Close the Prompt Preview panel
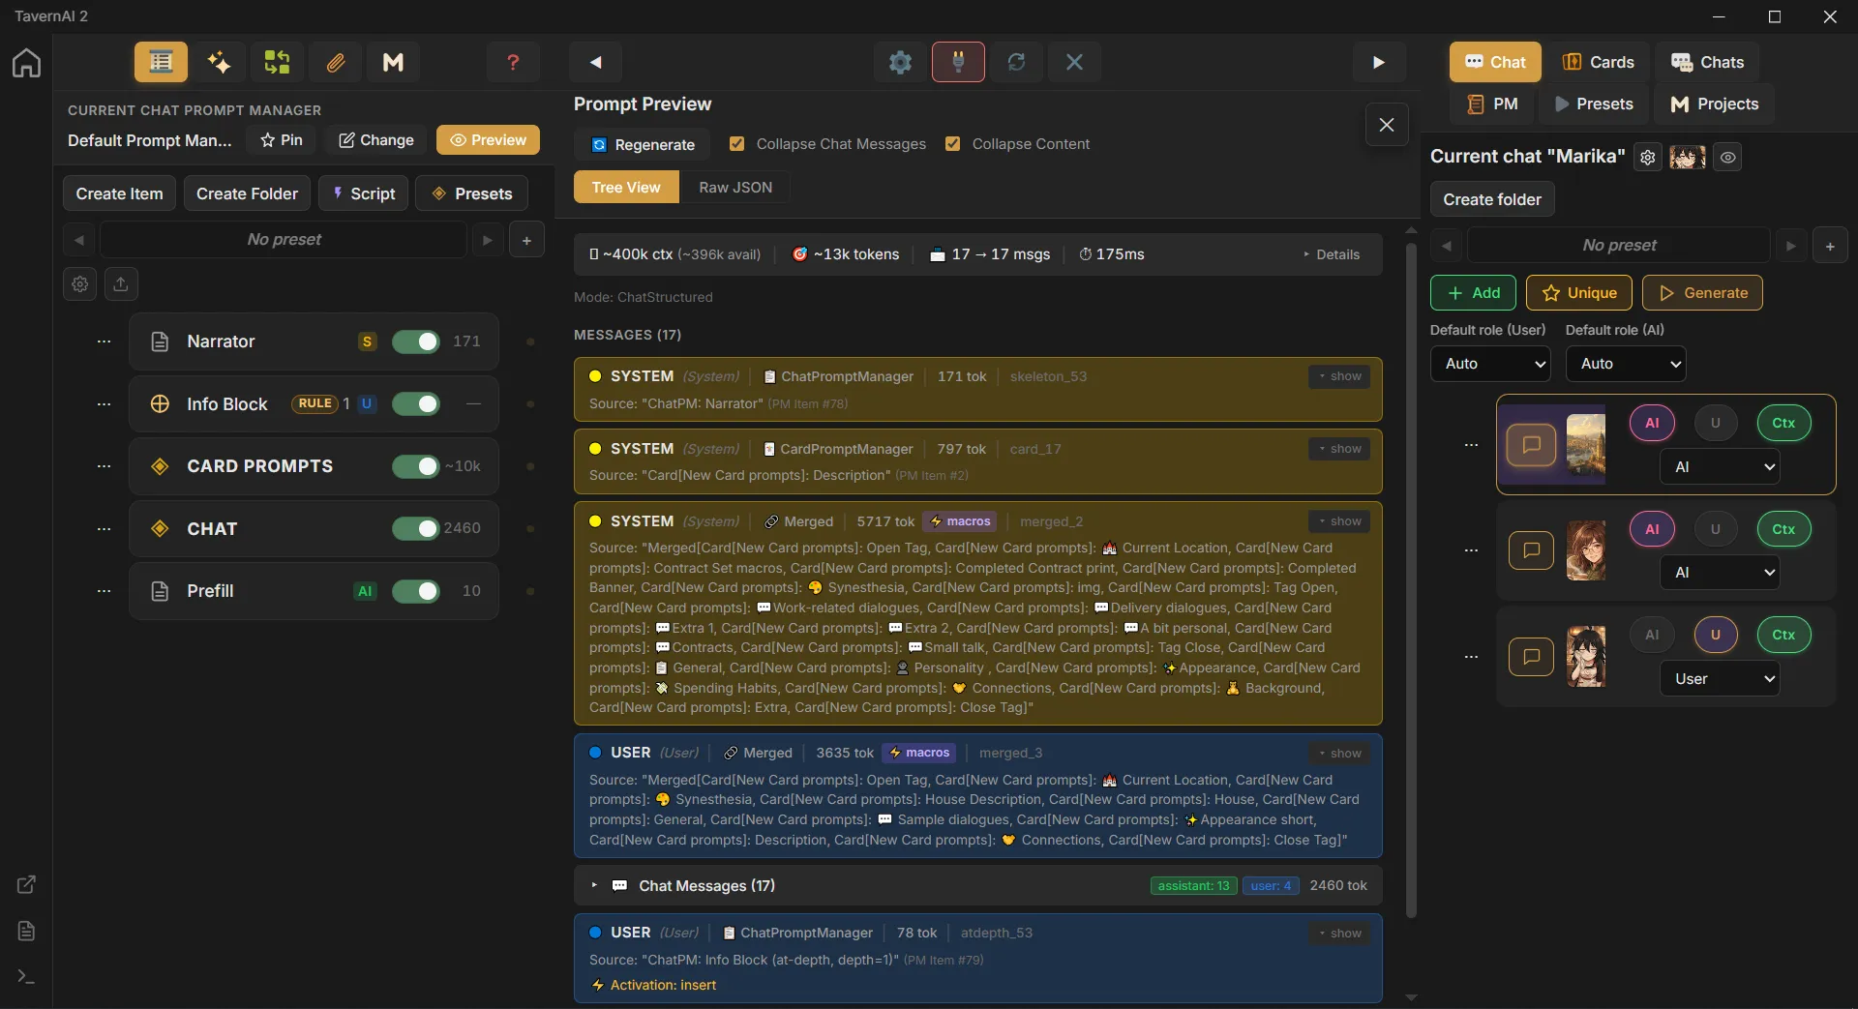This screenshot has height=1009, width=1858. point(1387,125)
